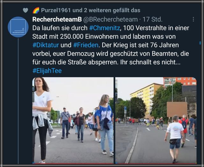Click the red progress bar under left image

73,163
